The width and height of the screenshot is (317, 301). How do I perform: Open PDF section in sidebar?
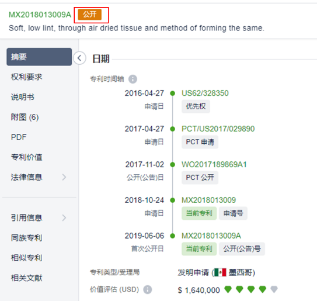click(x=19, y=137)
